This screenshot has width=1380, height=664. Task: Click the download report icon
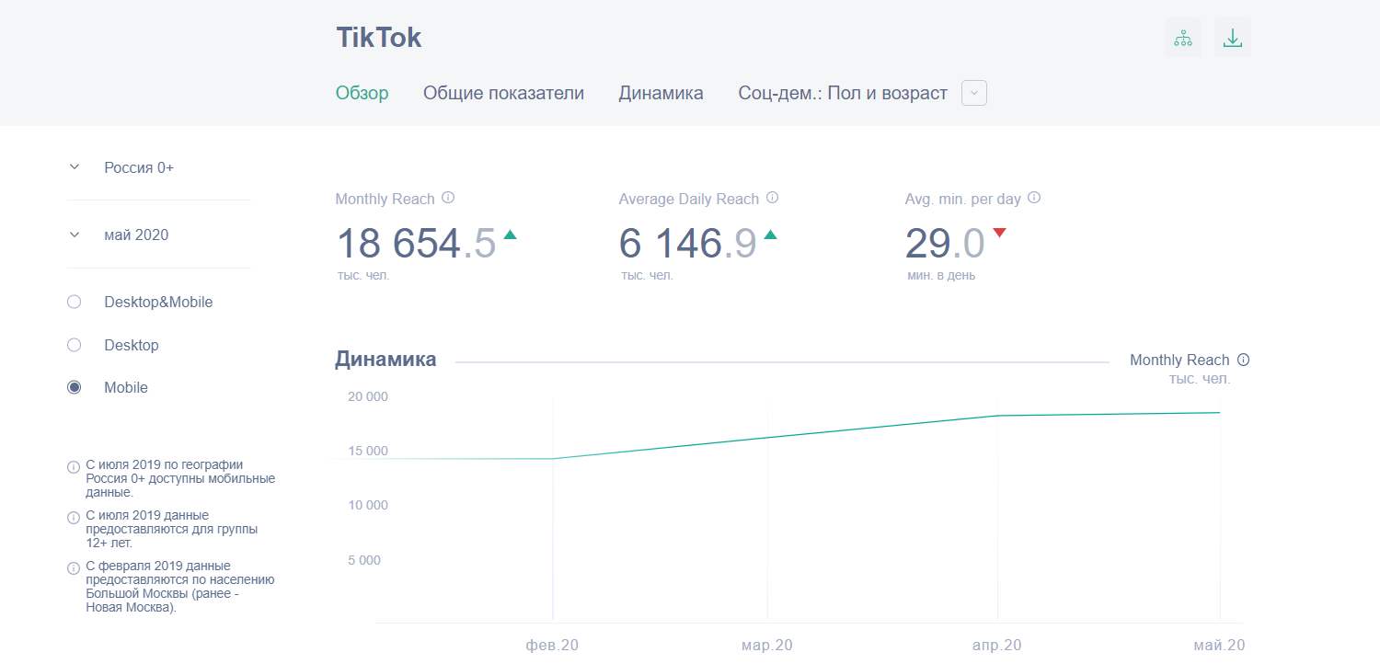(1232, 38)
